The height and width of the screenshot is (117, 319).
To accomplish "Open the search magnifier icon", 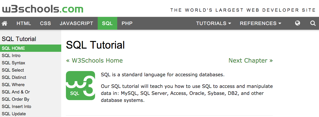I will (313, 23).
